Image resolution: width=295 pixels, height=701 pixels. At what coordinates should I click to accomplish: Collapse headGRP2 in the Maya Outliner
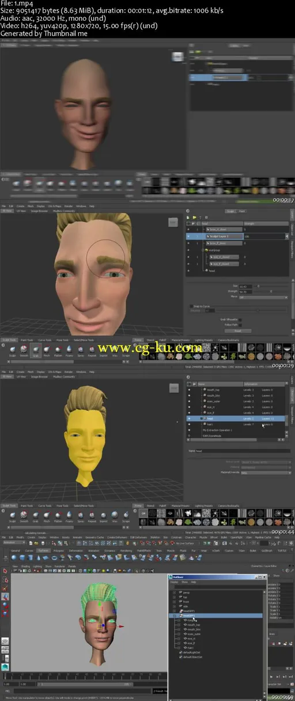point(175,615)
